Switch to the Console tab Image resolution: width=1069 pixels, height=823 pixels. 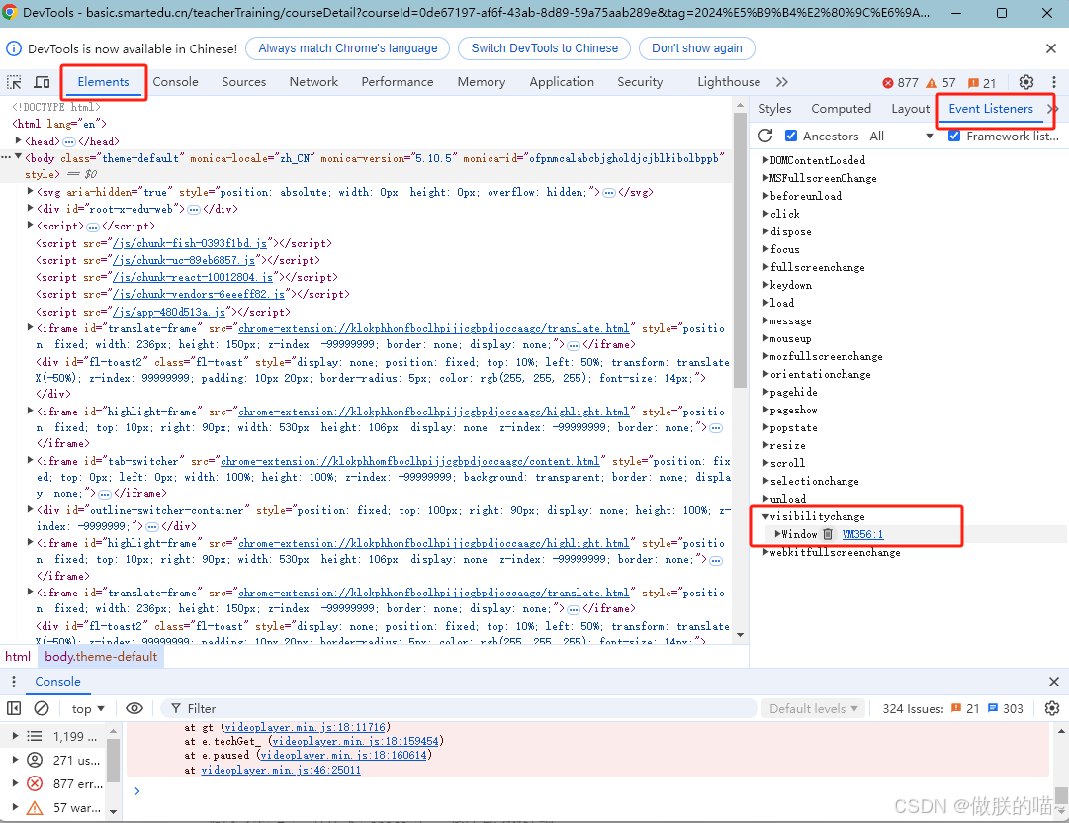pos(175,82)
